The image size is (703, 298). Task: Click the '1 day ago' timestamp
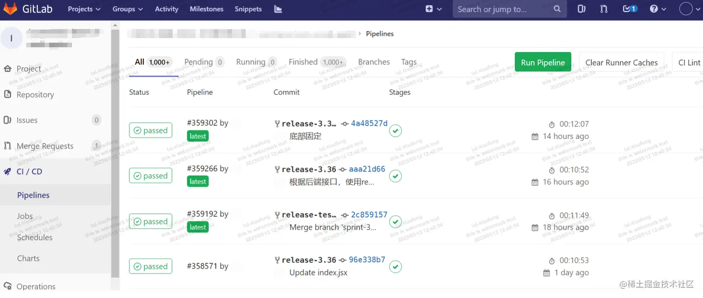pos(571,272)
